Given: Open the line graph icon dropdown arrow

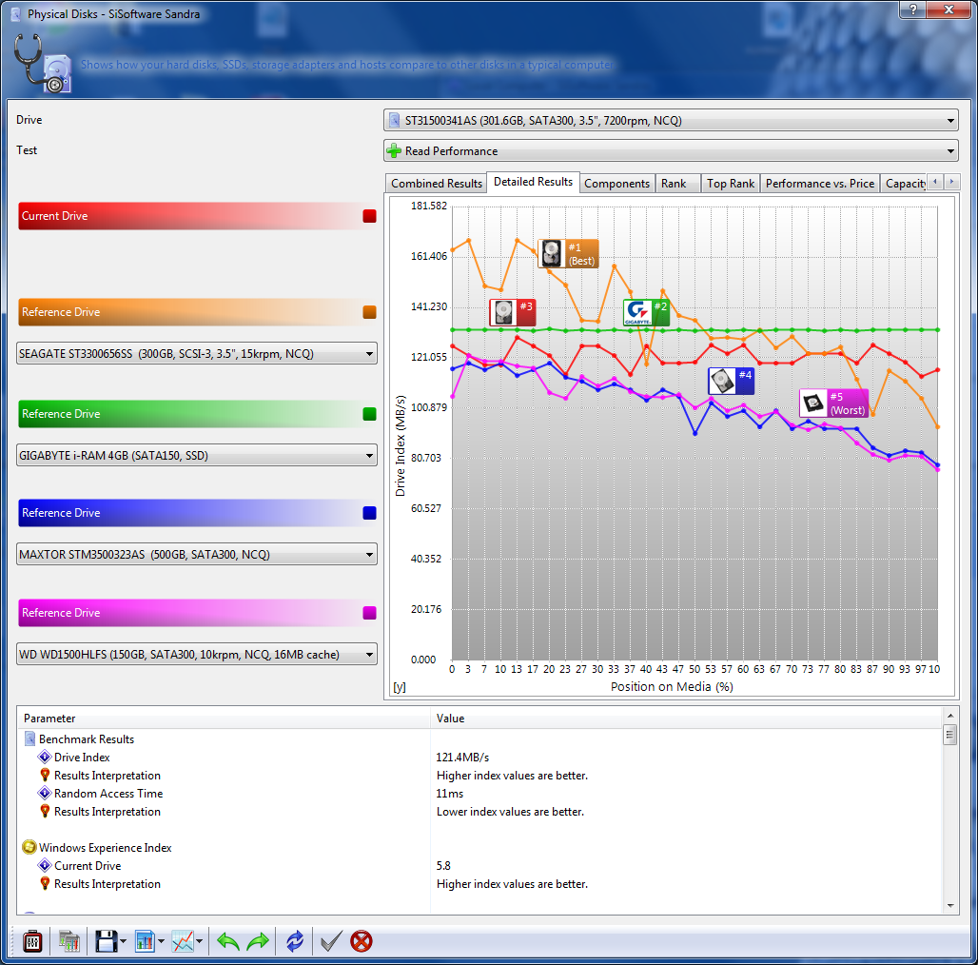Looking at the screenshot, I should click(199, 942).
